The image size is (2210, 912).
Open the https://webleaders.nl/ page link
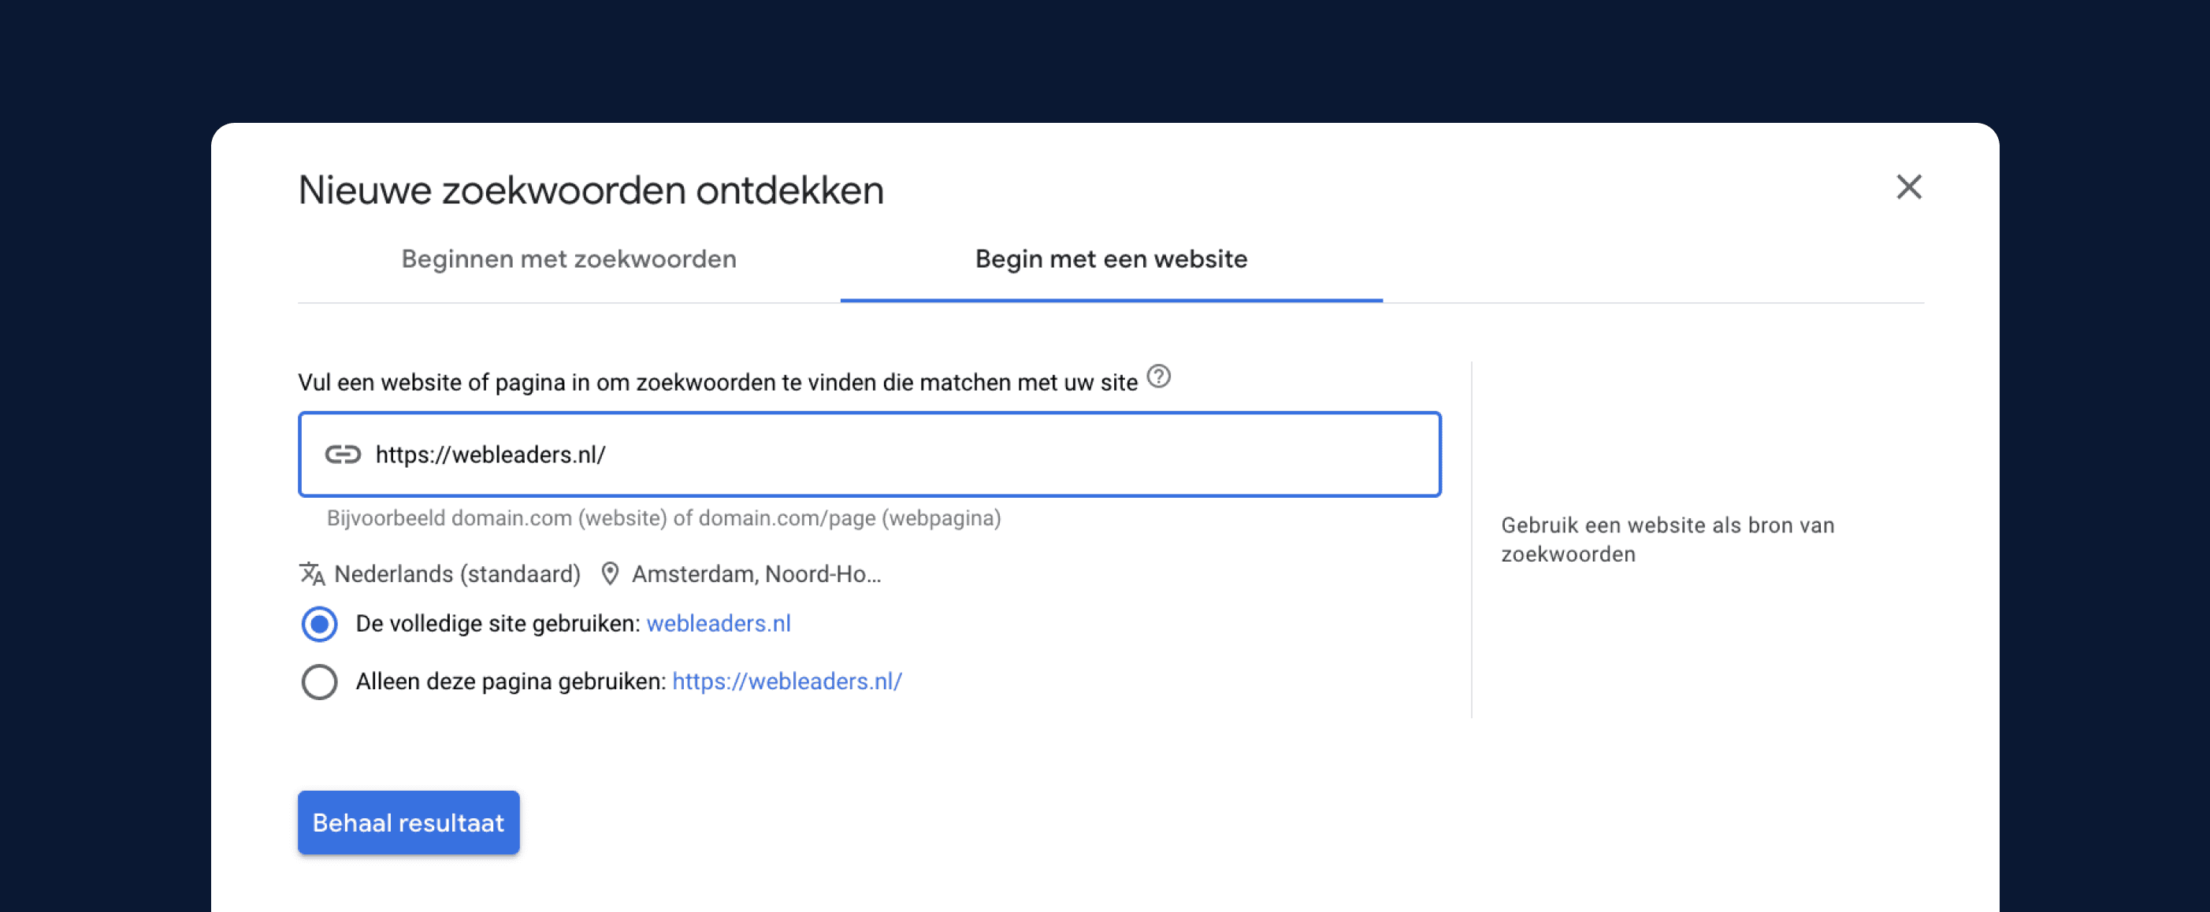point(787,681)
